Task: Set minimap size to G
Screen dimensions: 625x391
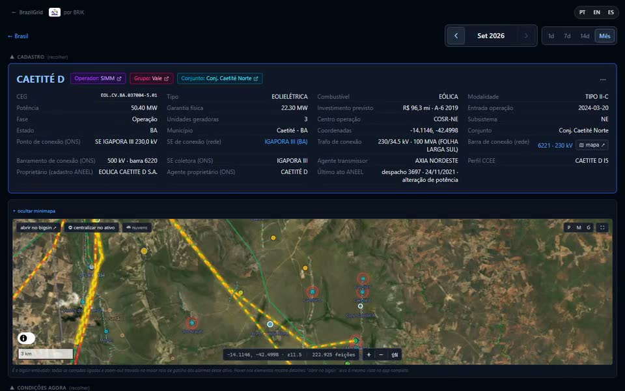Action: coord(589,228)
